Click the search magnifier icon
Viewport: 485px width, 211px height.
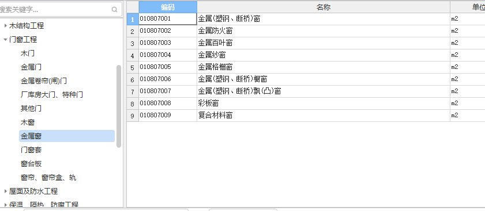tap(114, 10)
